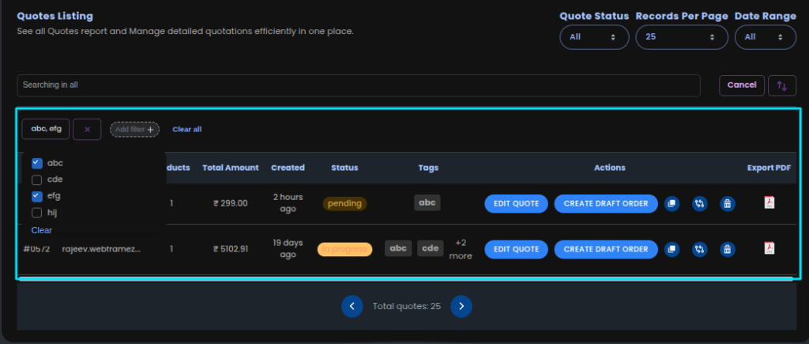The width and height of the screenshot is (809, 344).
Task: Click the quotes search field
Action: [x=358, y=85]
